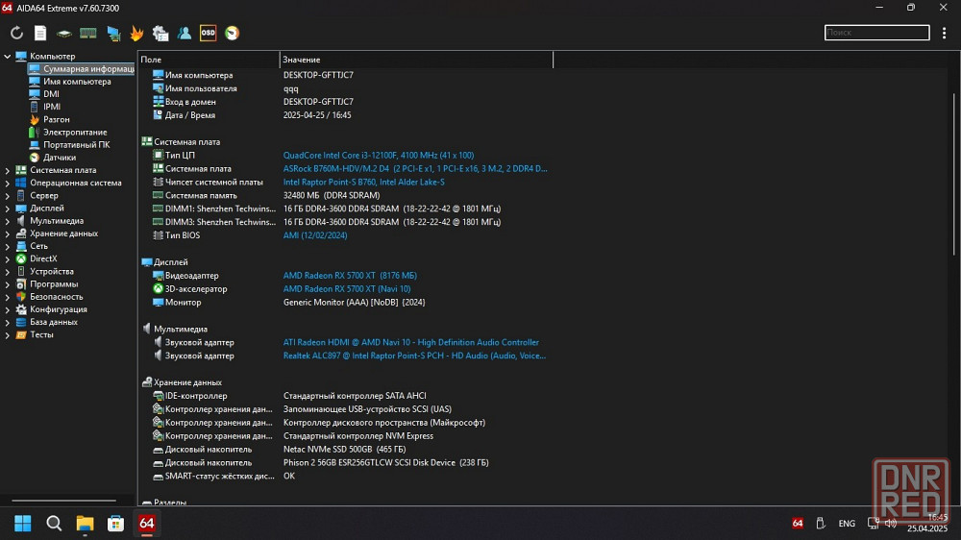Open AMD Radeon RX 5700 XT (Navi 10) link
Screen dimensions: 961x540
[x=347, y=289]
